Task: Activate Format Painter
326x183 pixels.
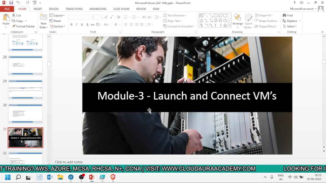Action: (23, 26)
